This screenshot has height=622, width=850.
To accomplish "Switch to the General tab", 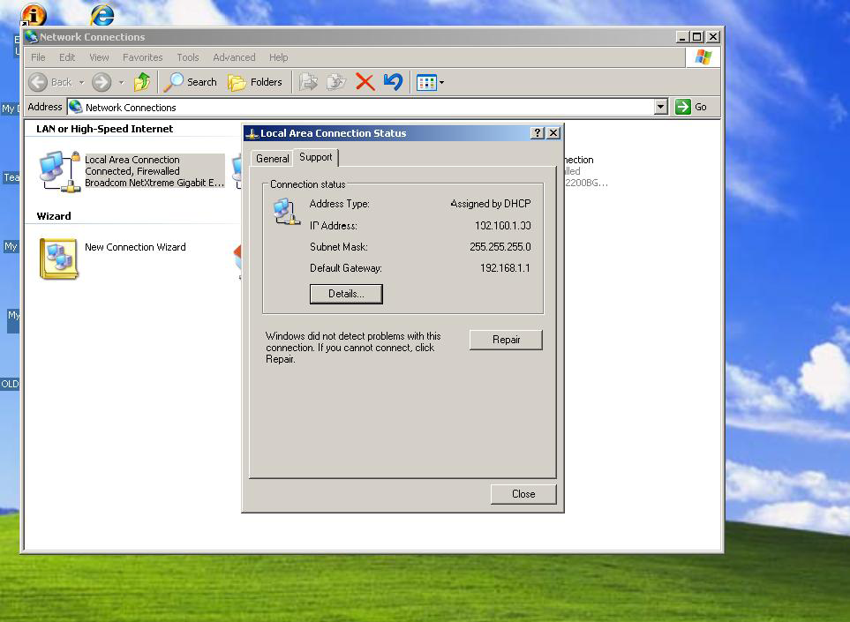I will [x=272, y=159].
